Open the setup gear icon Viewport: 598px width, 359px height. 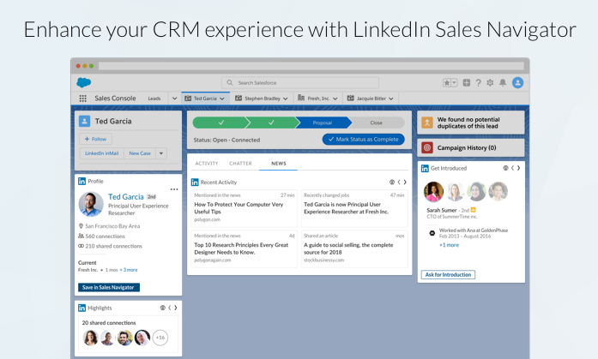pyautogui.click(x=491, y=83)
